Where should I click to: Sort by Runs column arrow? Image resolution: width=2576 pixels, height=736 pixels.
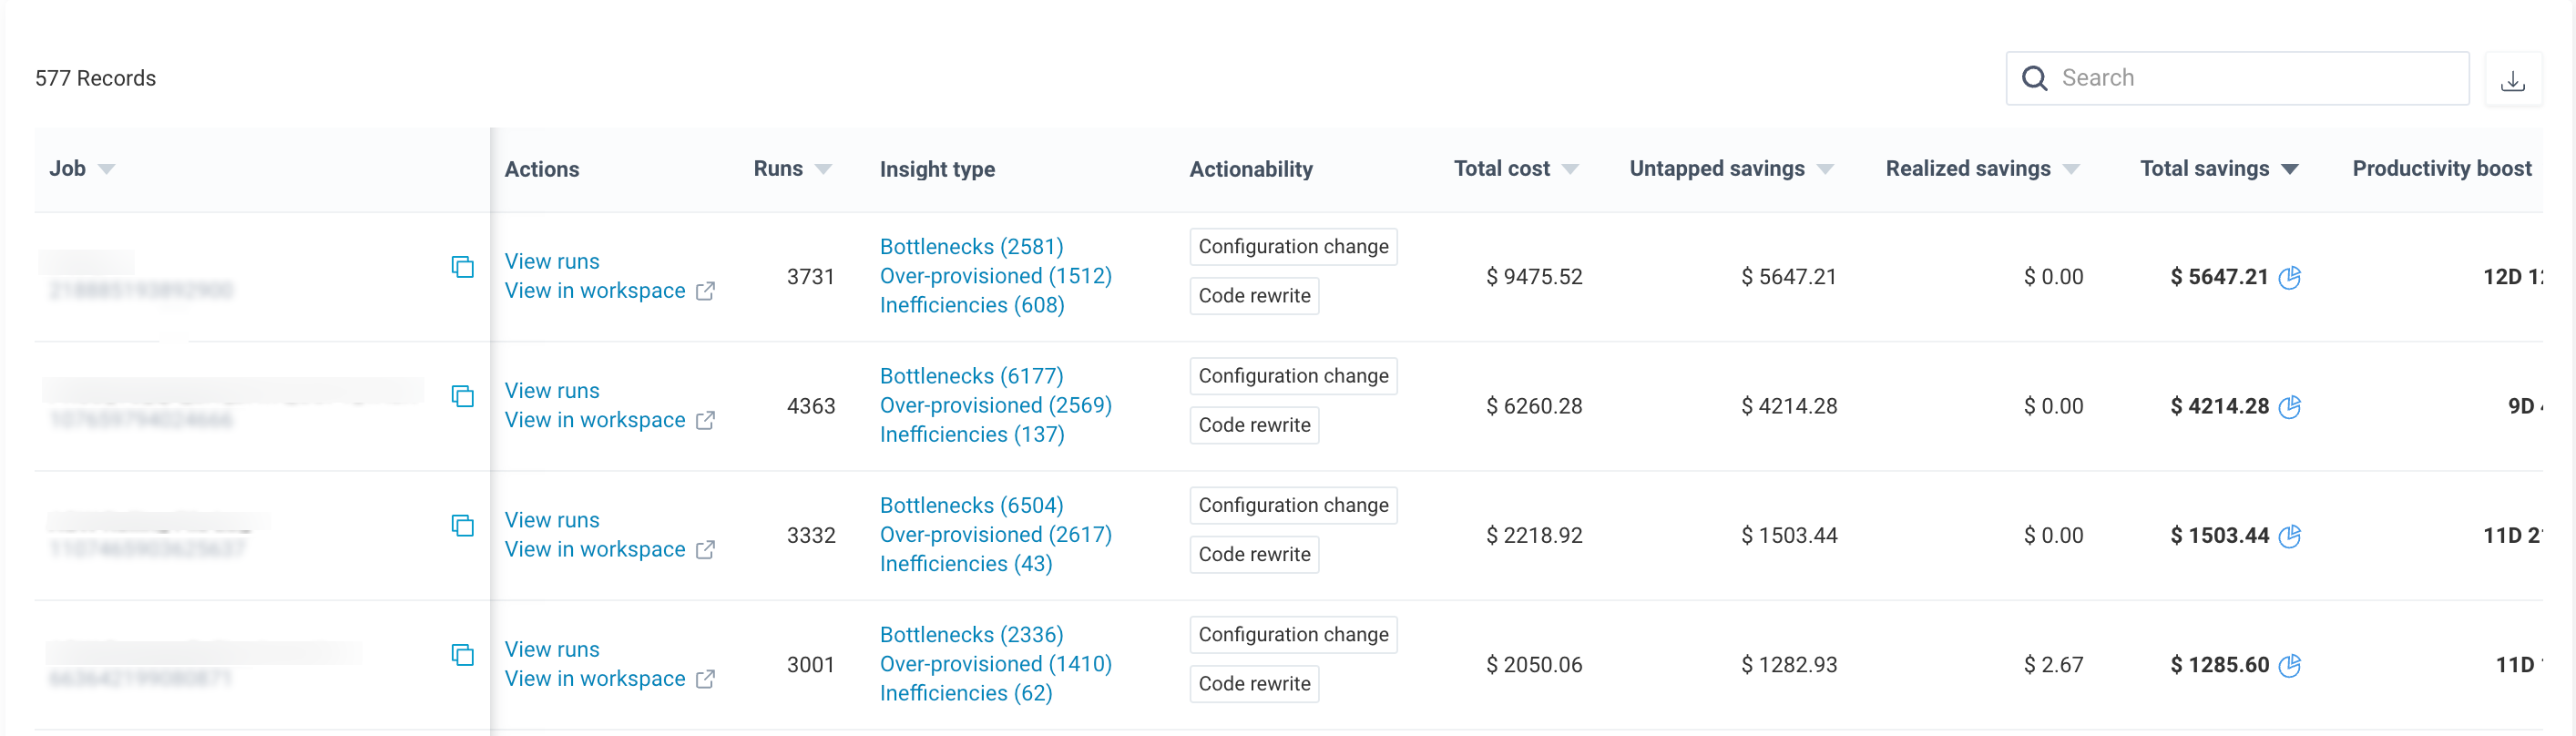click(823, 169)
